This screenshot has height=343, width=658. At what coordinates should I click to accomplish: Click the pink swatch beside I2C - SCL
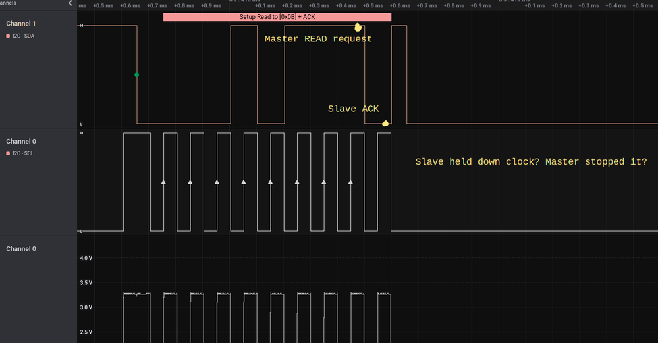tap(8, 153)
